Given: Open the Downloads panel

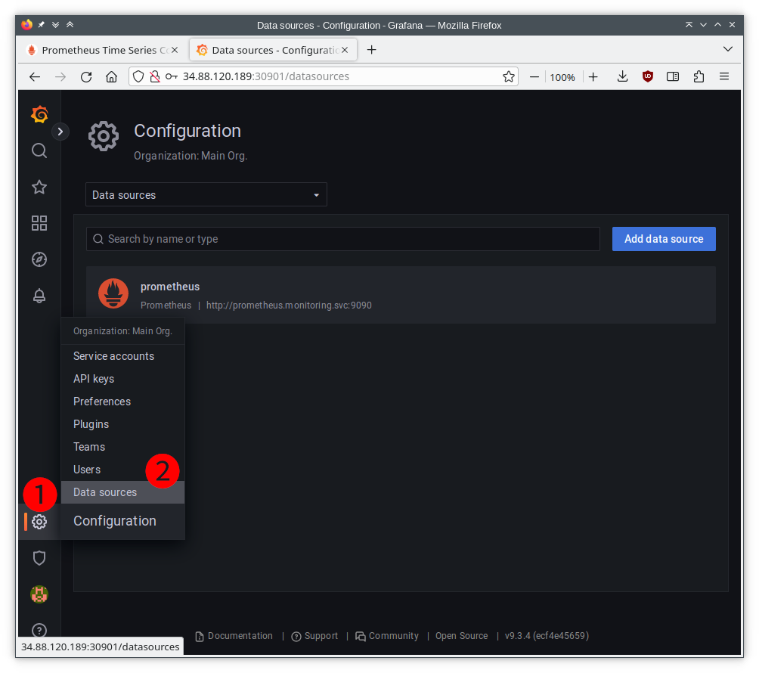Looking at the screenshot, I should point(622,76).
